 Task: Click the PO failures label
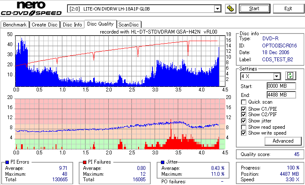pyautogui.click(x=174, y=182)
